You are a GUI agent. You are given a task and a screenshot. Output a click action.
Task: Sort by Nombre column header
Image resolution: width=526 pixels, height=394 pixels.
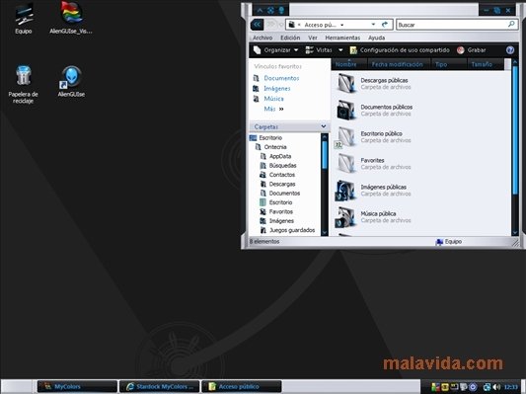click(349, 64)
